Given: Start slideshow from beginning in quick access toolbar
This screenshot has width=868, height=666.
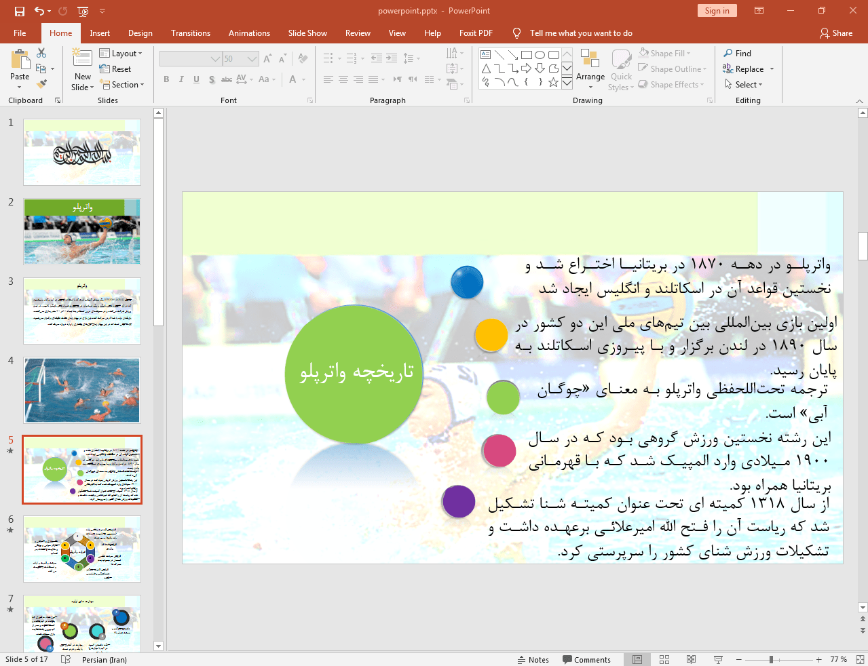Looking at the screenshot, I should [x=83, y=11].
